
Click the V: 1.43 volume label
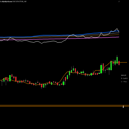pos(124,78)
